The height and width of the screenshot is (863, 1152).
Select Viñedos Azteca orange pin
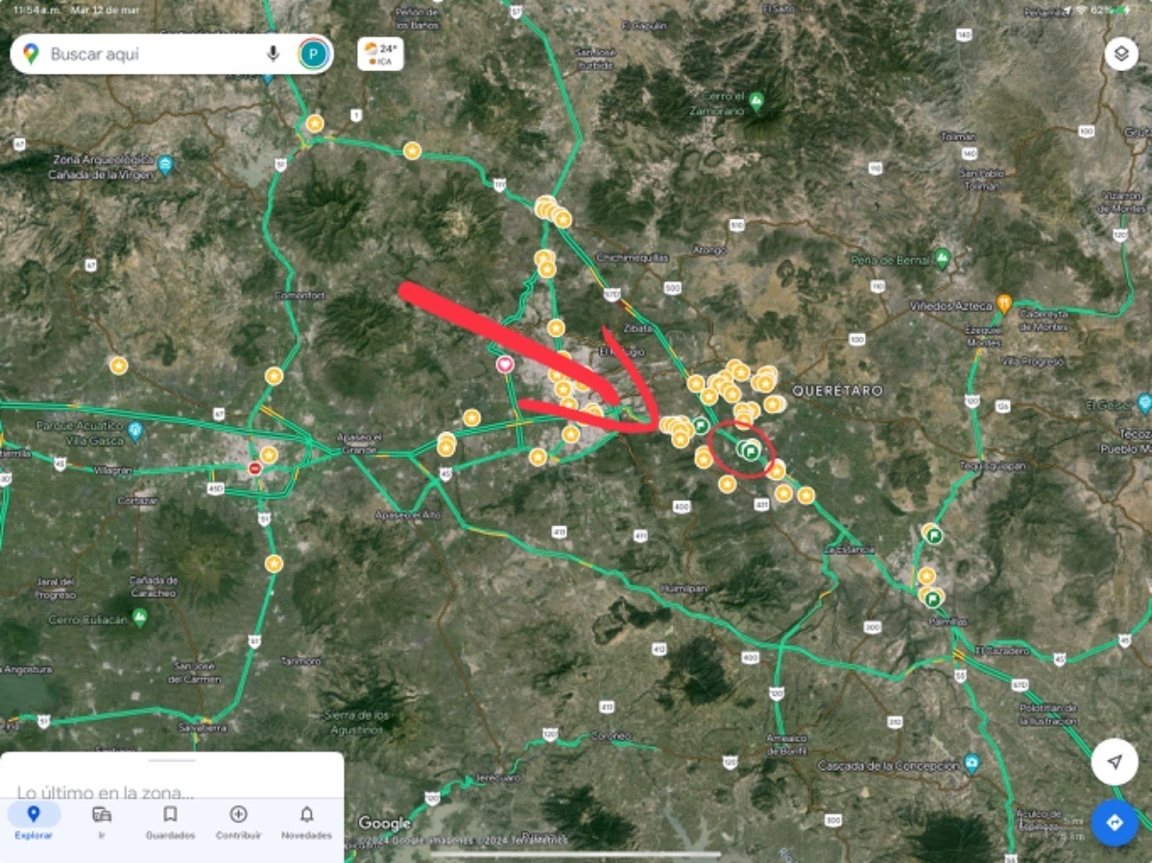(1004, 304)
